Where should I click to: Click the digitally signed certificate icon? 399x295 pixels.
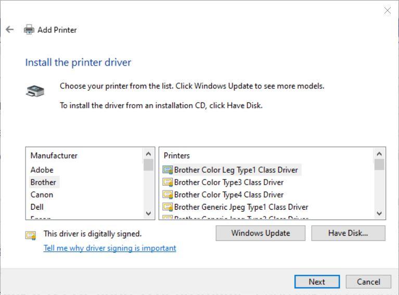click(x=31, y=235)
